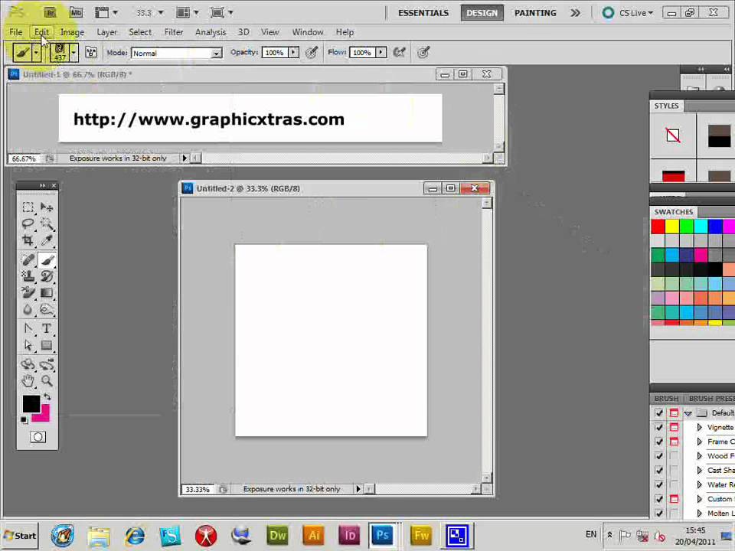Enable airbrush mode in options bar
The image size is (735, 551).
click(x=400, y=53)
